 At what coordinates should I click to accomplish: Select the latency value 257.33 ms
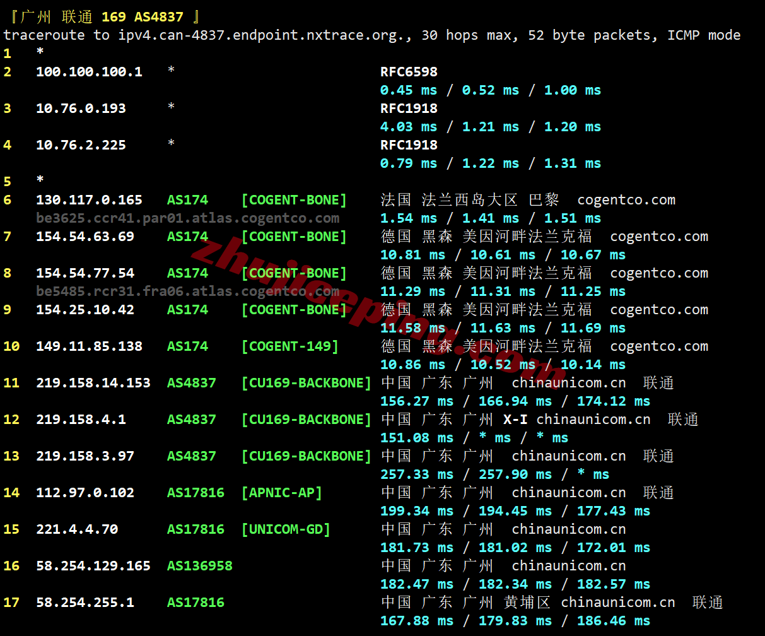[x=417, y=474]
